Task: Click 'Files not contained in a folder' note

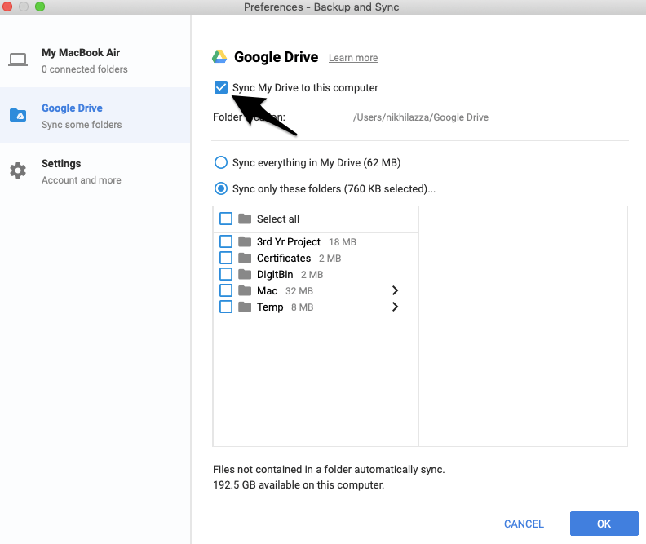Action: tap(329, 470)
